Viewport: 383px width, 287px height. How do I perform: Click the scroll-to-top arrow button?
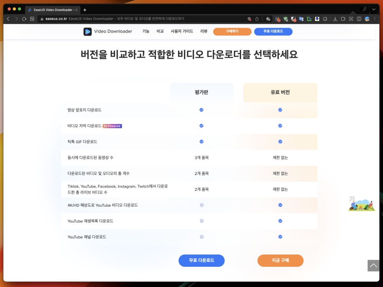tap(373, 266)
